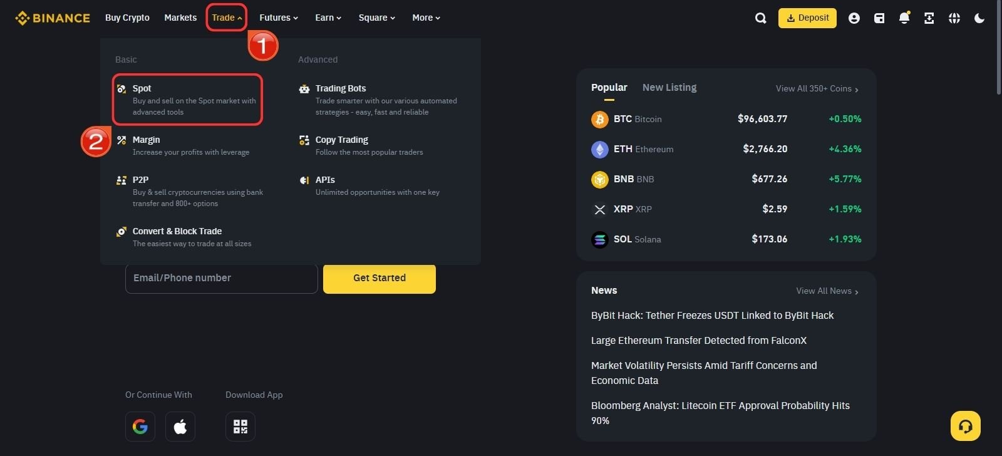Expand the More dropdown menu
Image resolution: width=1002 pixels, height=456 pixels.
(426, 18)
